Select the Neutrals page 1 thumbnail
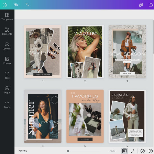The width and height of the screenshot is (154, 154). (x=43, y=52)
